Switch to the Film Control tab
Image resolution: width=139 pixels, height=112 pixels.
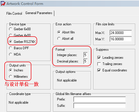[14, 14]
